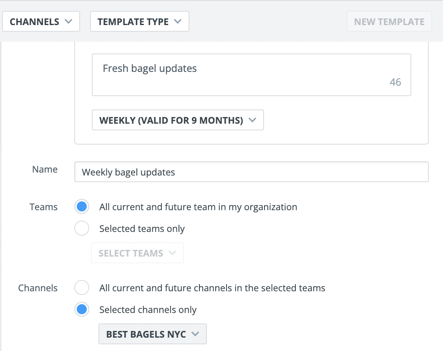The image size is (443, 351).
Task: Click the Name field with Weekly bagel updates
Action: [x=252, y=172]
